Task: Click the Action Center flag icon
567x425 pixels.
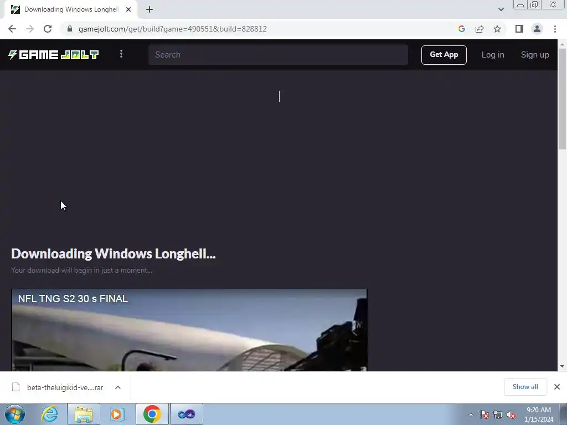Action: point(484,414)
